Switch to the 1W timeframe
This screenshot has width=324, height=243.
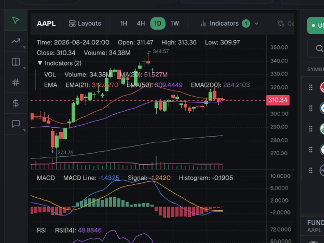[175, 23]
